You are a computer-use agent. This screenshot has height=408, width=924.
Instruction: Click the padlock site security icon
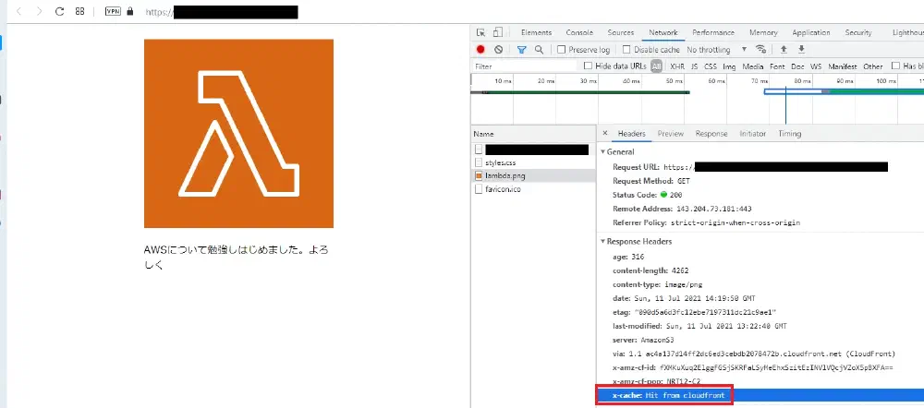click(130, 11)
